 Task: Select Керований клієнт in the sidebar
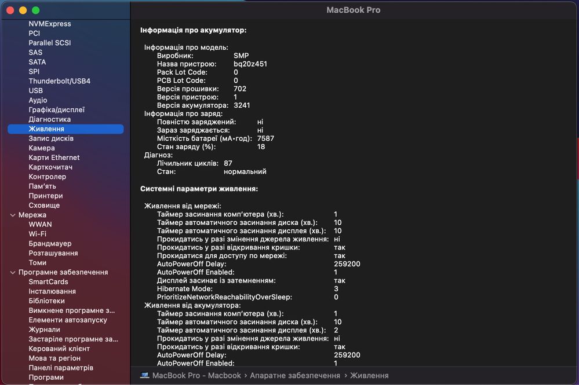point(59,349)
